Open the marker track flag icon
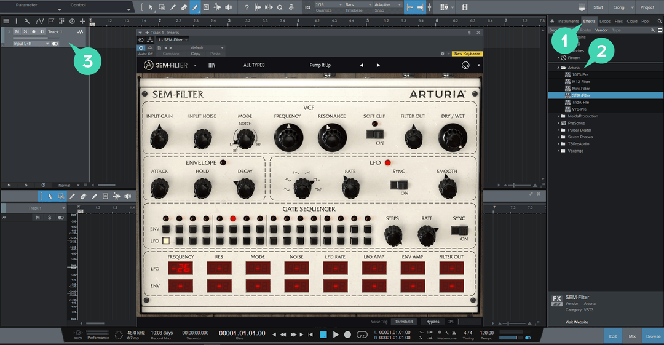This screenshot has height=345, width=664. tap(51, 21)
